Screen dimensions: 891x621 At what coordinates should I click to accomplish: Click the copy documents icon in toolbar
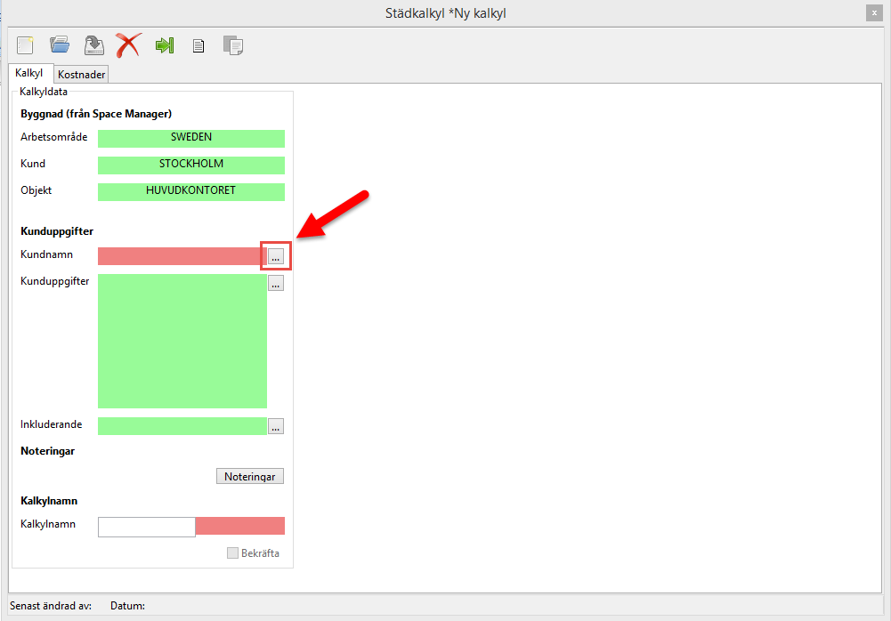click(233, 45)
